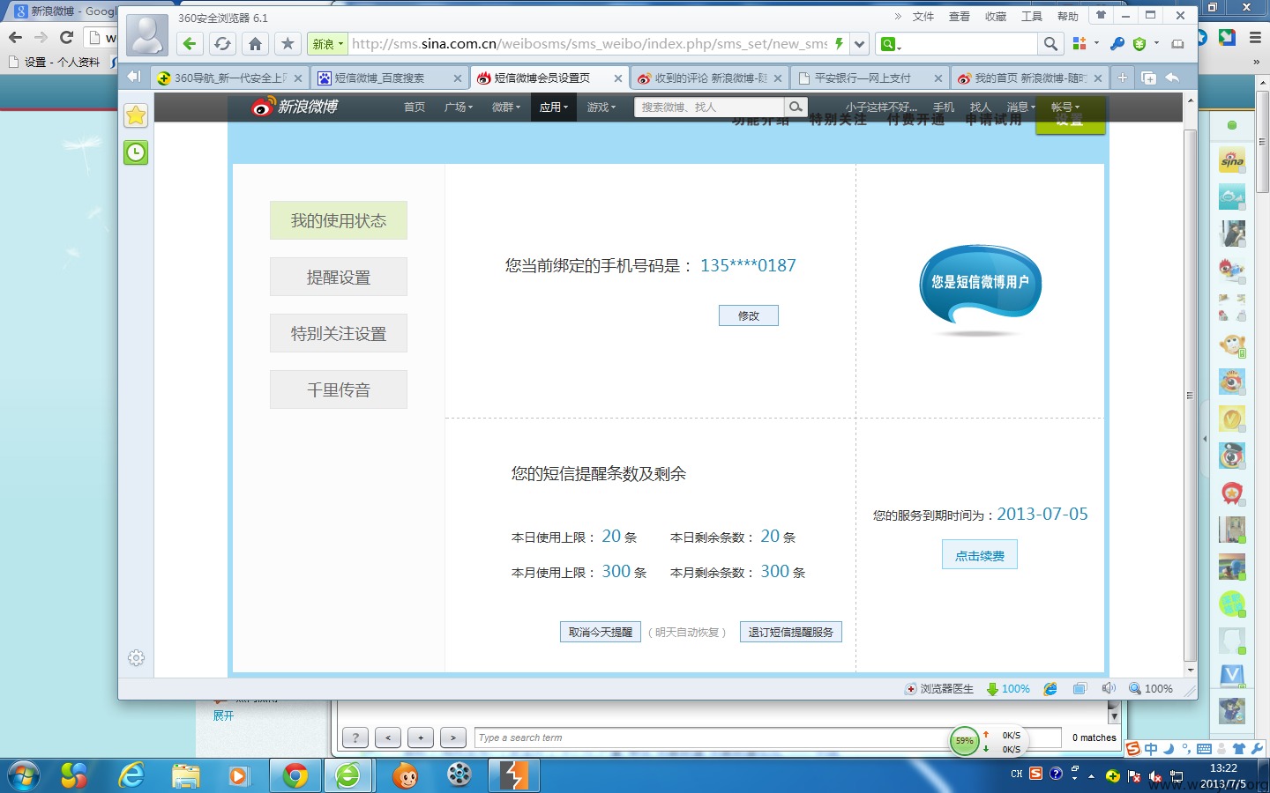Switch to 短信微博_百度搜索 tab
The width and height of the screenshot is (1270, 793).
pyautogui.click(x=390, y=78)
